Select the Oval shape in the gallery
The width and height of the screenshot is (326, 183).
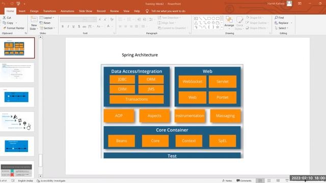click(213, 18)
